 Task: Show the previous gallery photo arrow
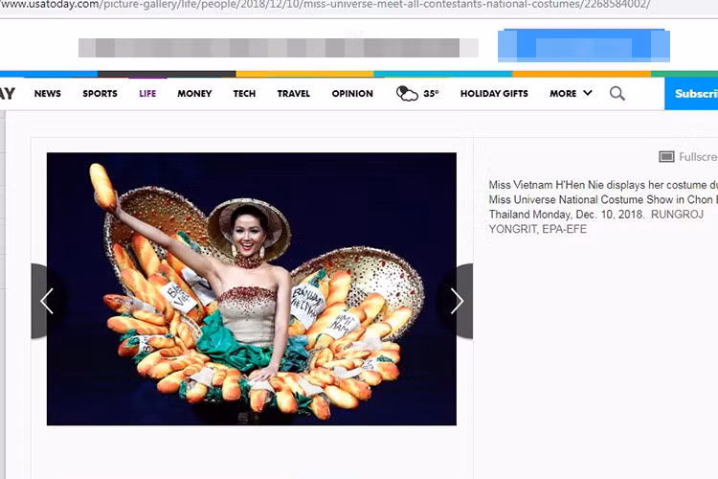pyautogui.click(x=46, y=301)
